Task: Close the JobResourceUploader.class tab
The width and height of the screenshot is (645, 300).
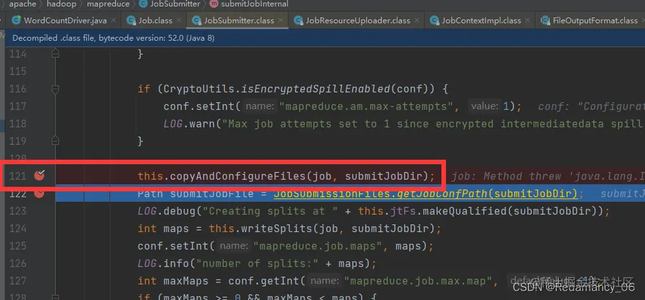Action: [x=417, y=20]
